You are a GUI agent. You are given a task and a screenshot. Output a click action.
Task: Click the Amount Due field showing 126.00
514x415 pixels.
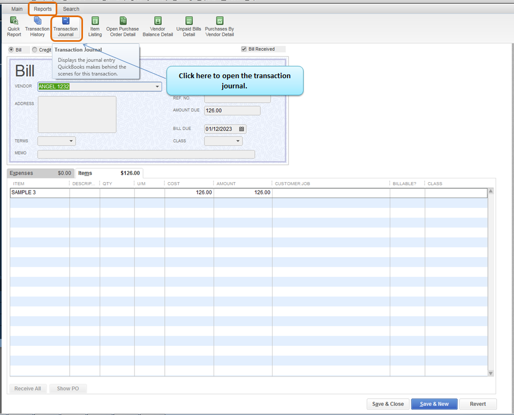coord(232,110)
